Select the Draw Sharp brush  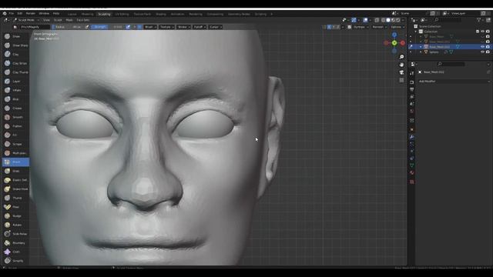coord(15,45)
